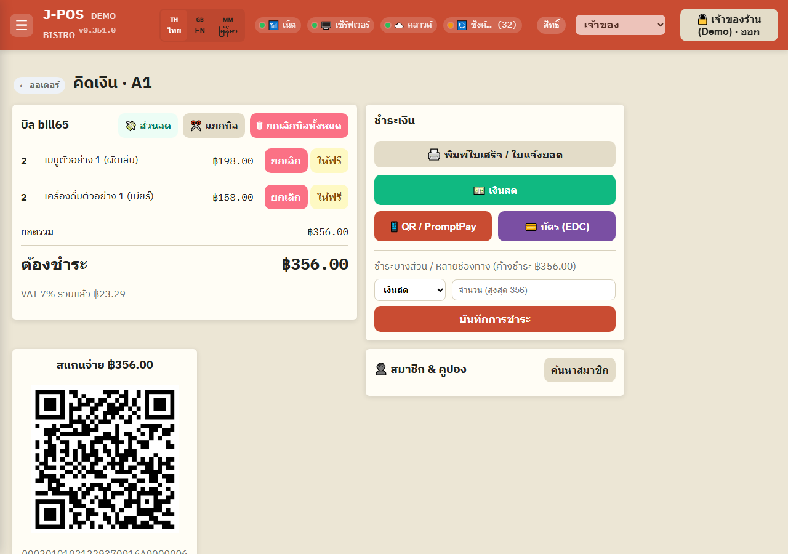Go back to ออเดอร์
This screenshot has height=554, width=788.
[39, 85]
